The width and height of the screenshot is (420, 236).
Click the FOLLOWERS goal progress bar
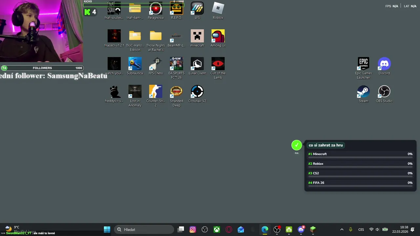[42, 68]
